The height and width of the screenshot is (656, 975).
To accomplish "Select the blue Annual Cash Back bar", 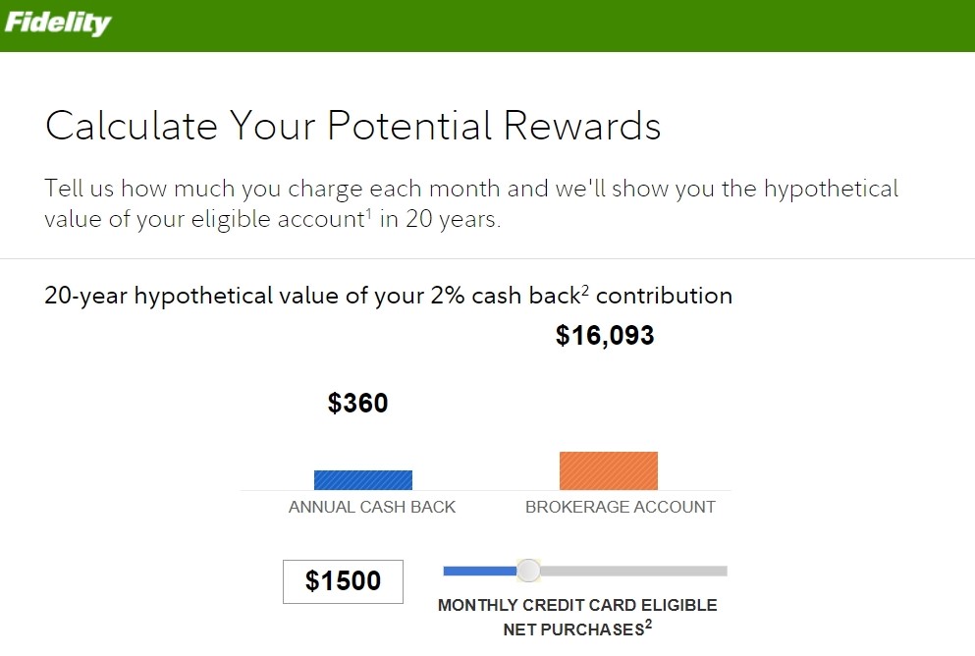I will pyautogui.click(x=363, y=480).
